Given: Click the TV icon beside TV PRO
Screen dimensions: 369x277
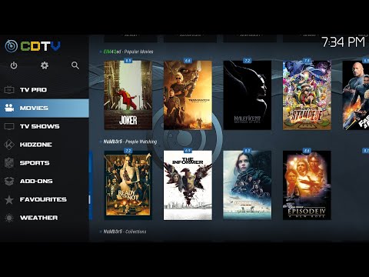Looking at the screenshot, I should click(9, 90).
